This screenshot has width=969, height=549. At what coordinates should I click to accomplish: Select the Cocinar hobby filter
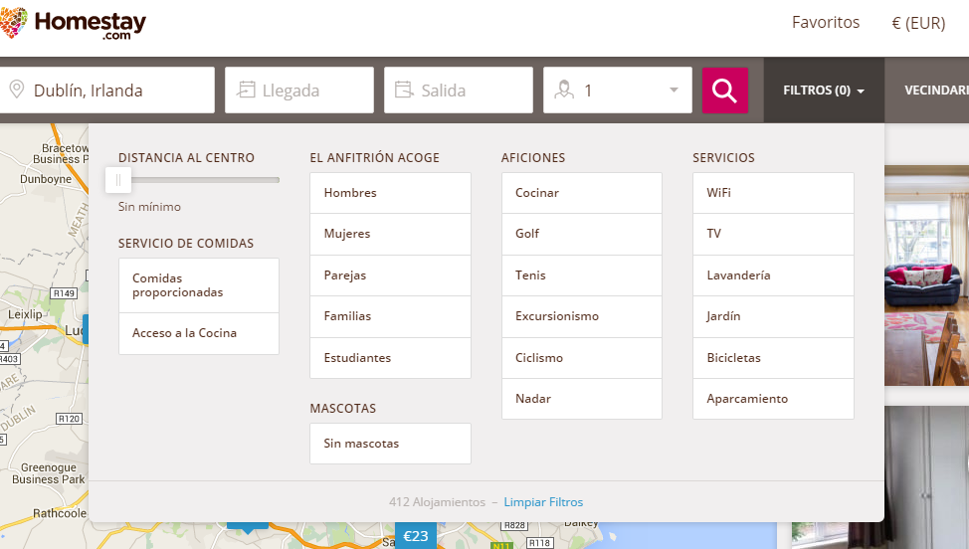581,193
